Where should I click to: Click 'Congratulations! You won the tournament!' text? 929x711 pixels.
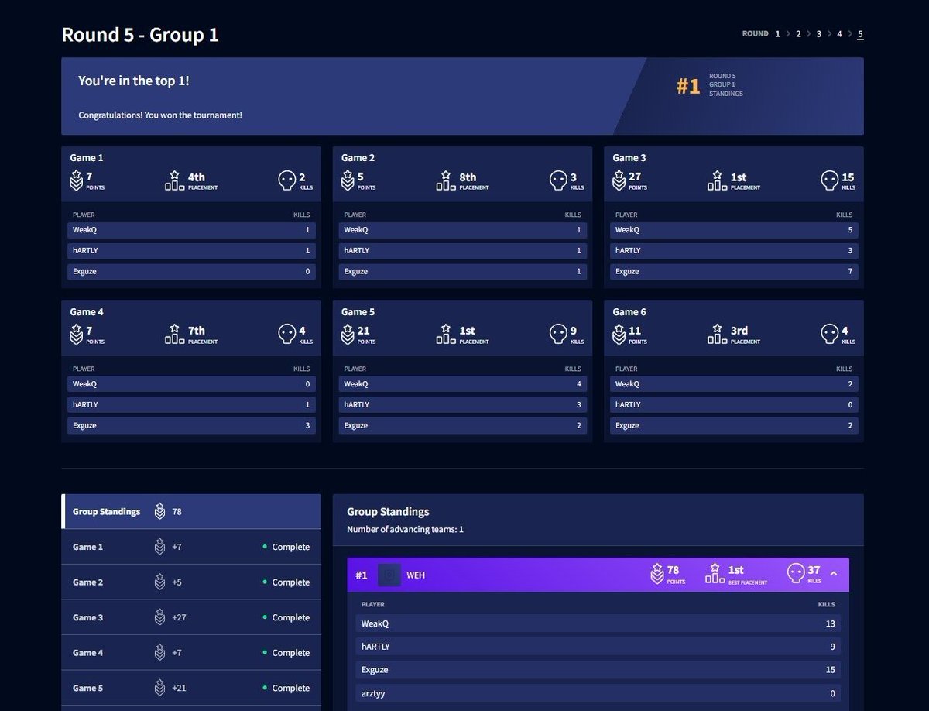click(x=160, y=115)
